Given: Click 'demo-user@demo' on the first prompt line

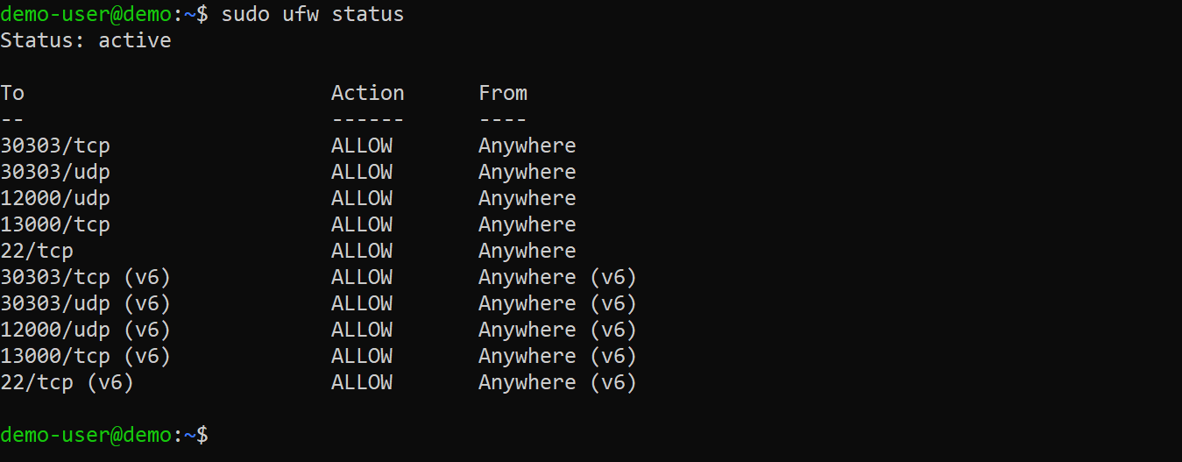Looking at the screenshot, I should pyautogui.click(x=85, y=14).
